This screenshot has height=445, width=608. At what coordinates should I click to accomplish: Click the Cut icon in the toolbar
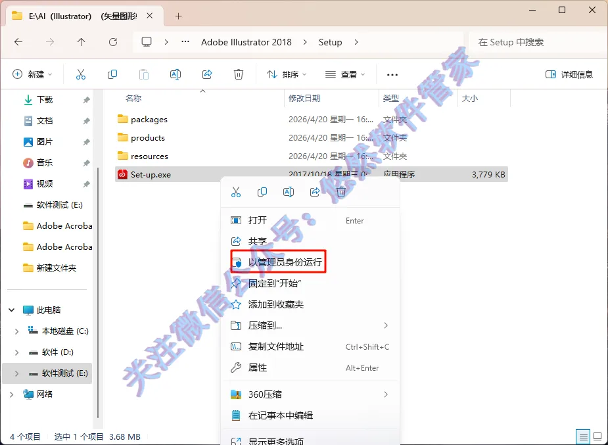click(x=81, y=74)
